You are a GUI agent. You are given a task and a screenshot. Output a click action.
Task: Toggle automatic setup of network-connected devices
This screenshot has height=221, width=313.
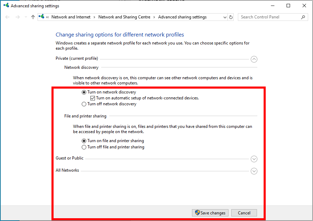click(93, 98)
